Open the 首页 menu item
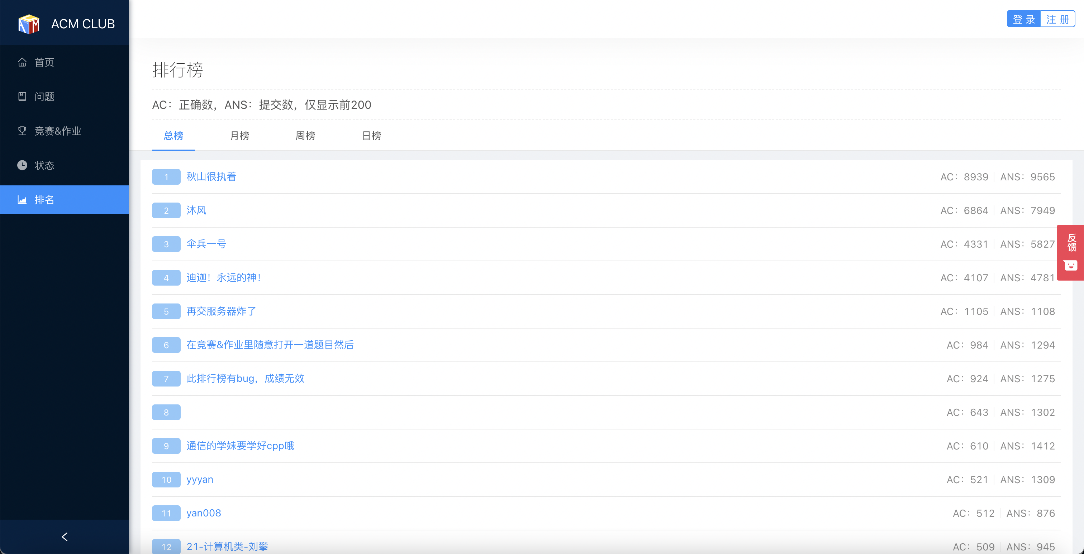Image resolution: width=1084 pixels, height=554 pixels. (65, 62)
